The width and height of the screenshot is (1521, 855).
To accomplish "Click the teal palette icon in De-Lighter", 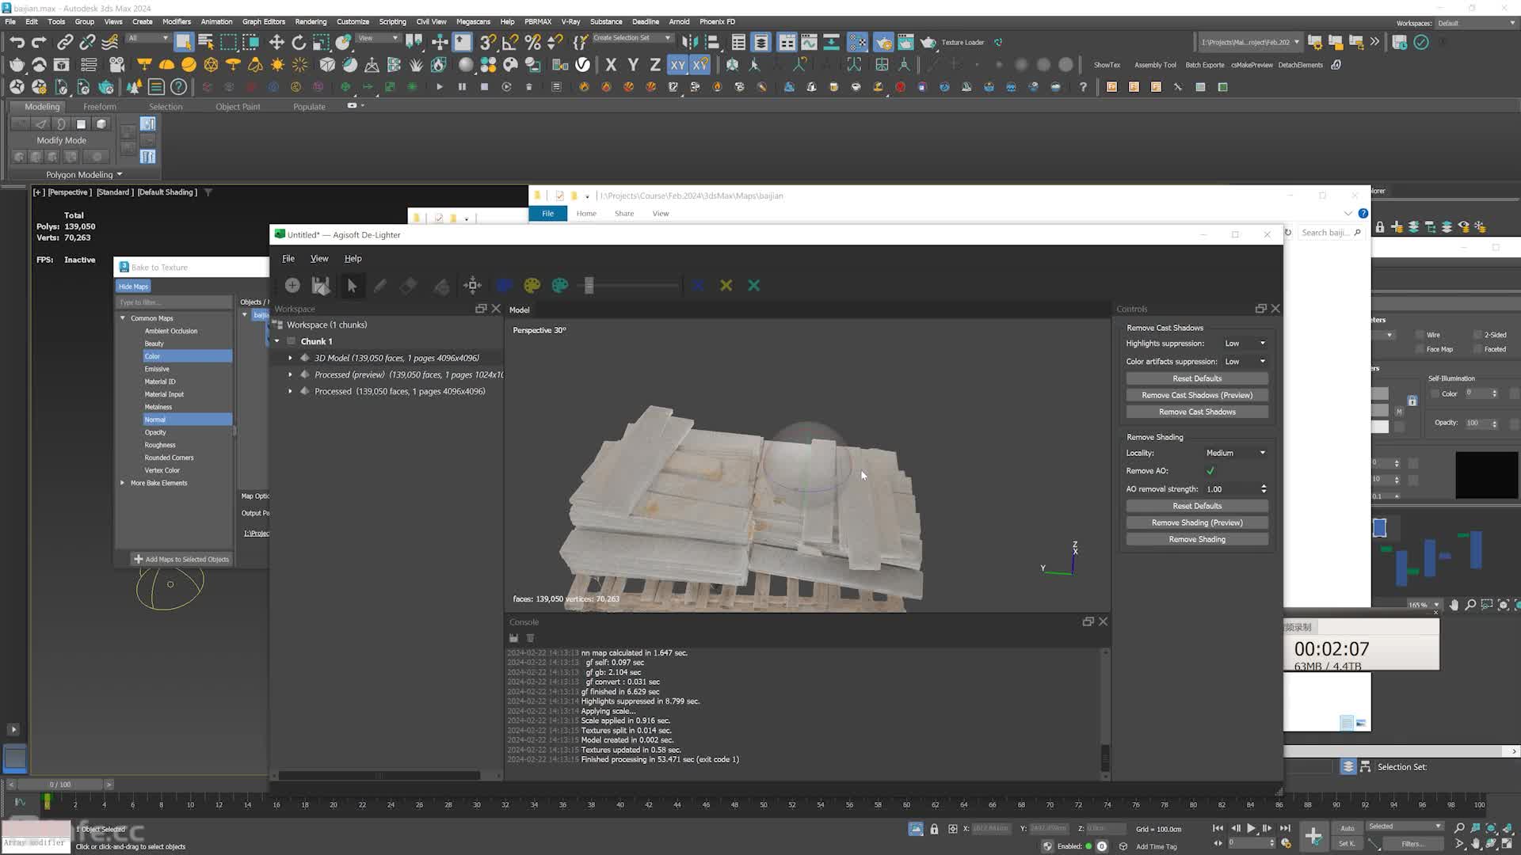I will [x=560, y=285].
